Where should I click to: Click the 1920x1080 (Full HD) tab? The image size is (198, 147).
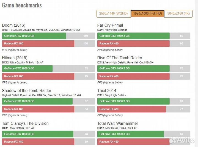point(147,13)
